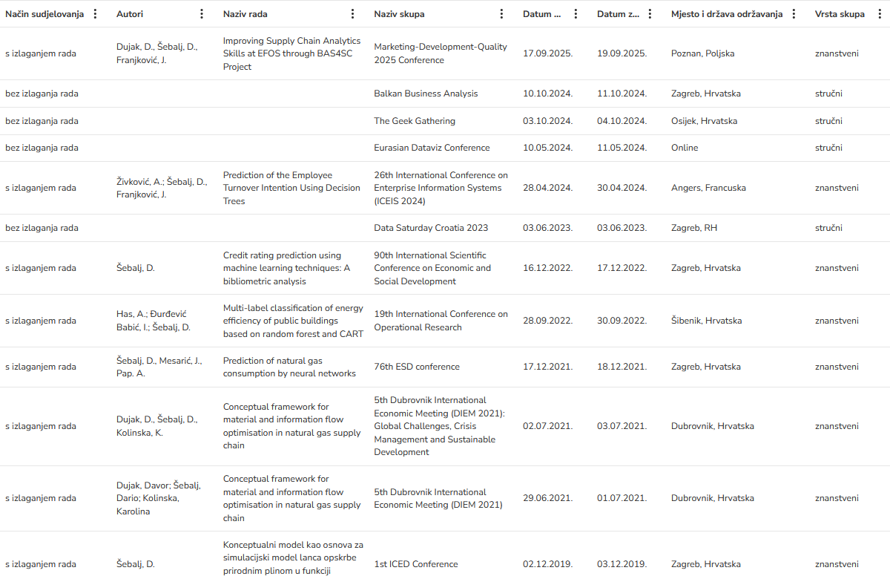Screen dimensions: 890x579
Task: Open the Naziv skupa column menu
Action: pyautogui.click(x=501, y=14)
